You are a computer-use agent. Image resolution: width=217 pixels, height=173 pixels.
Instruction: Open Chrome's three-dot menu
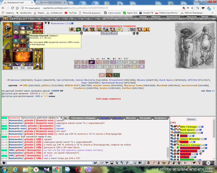(x=214, y=8)
